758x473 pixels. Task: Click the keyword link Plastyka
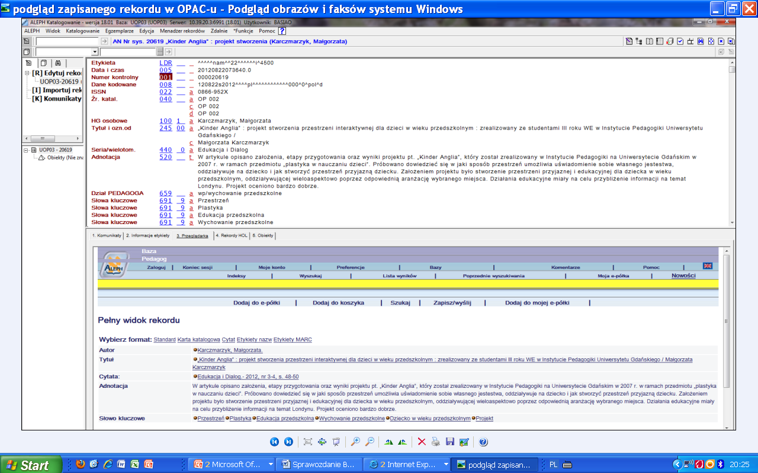point(240,419)
